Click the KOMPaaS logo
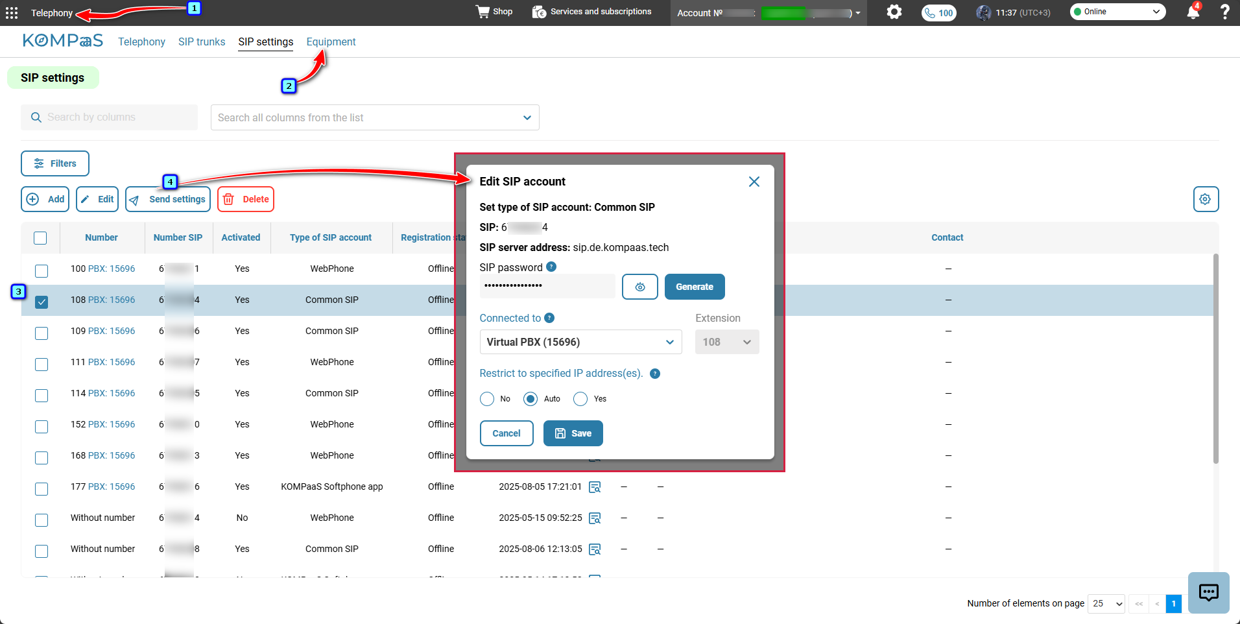Viewport: 1240px width, 624px height. [x=62, y=41]
